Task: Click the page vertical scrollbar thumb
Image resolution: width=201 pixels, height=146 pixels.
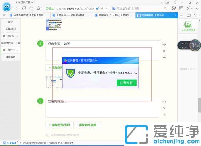Action: click(x=199, y=105)
